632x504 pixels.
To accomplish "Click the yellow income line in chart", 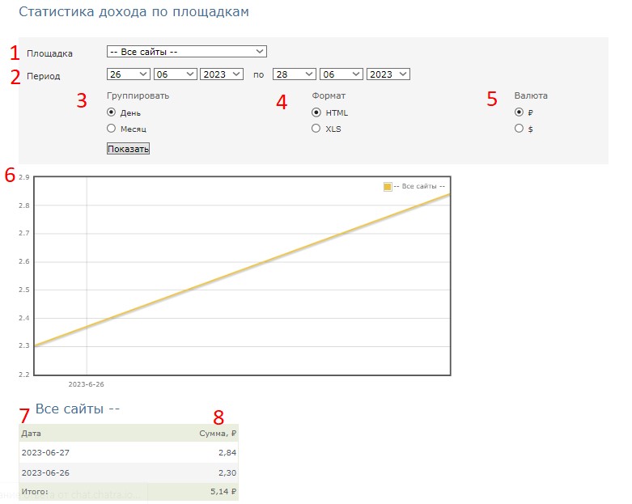I will point(242,270).
